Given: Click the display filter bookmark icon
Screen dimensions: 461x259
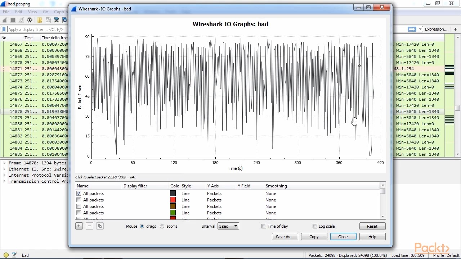Looking at the screenshot, I should tap(4, 29).
